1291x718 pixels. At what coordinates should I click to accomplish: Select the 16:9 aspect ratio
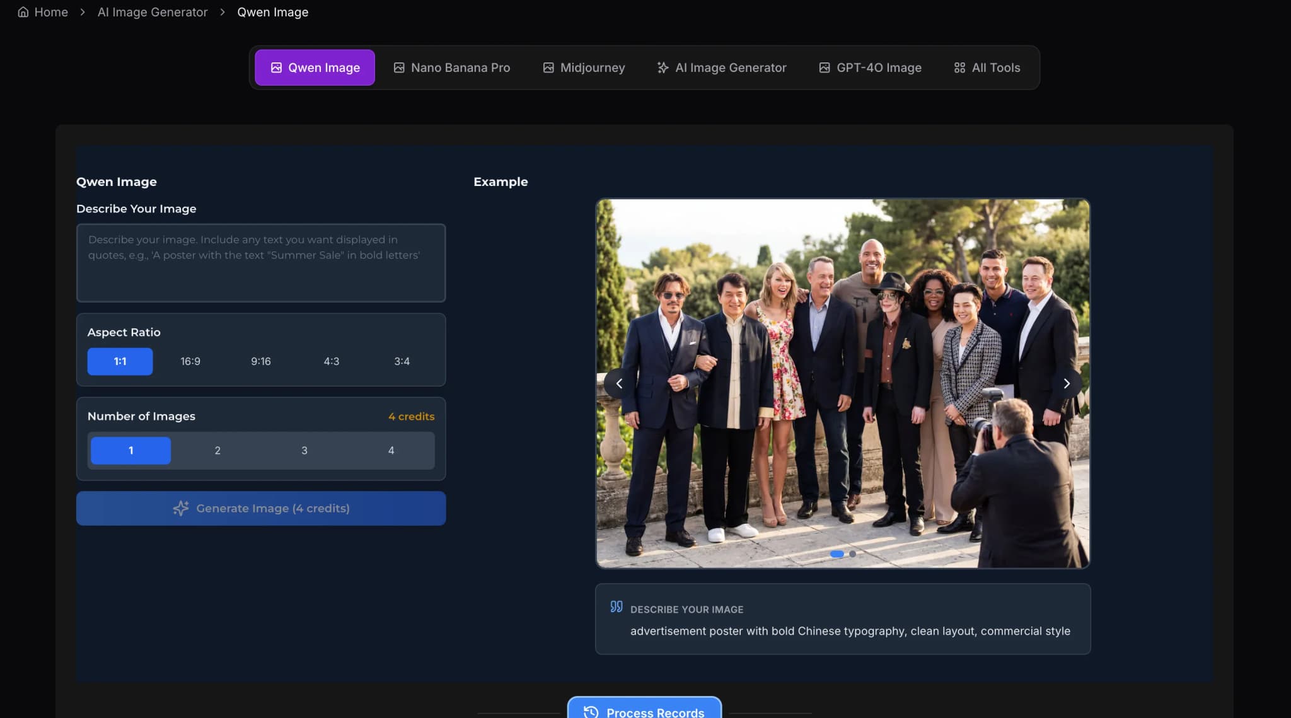coord(190,361)
